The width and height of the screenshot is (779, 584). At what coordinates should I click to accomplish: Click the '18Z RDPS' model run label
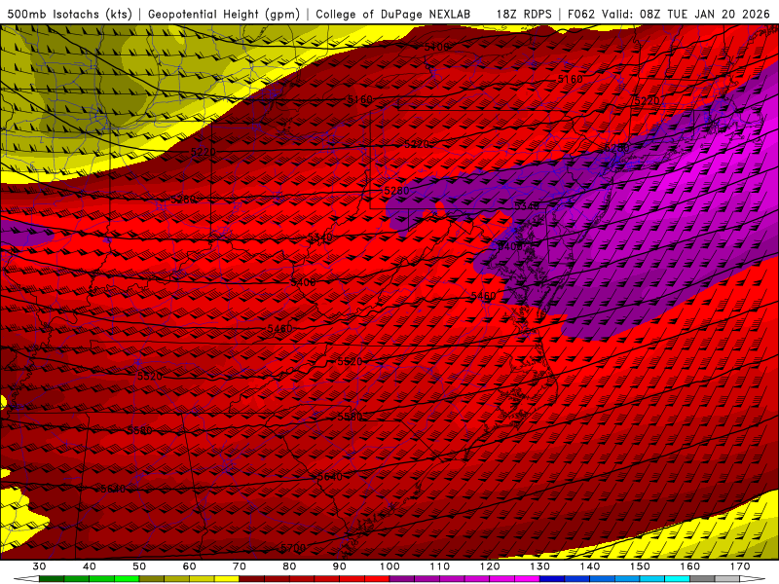(x=524, y=14)
